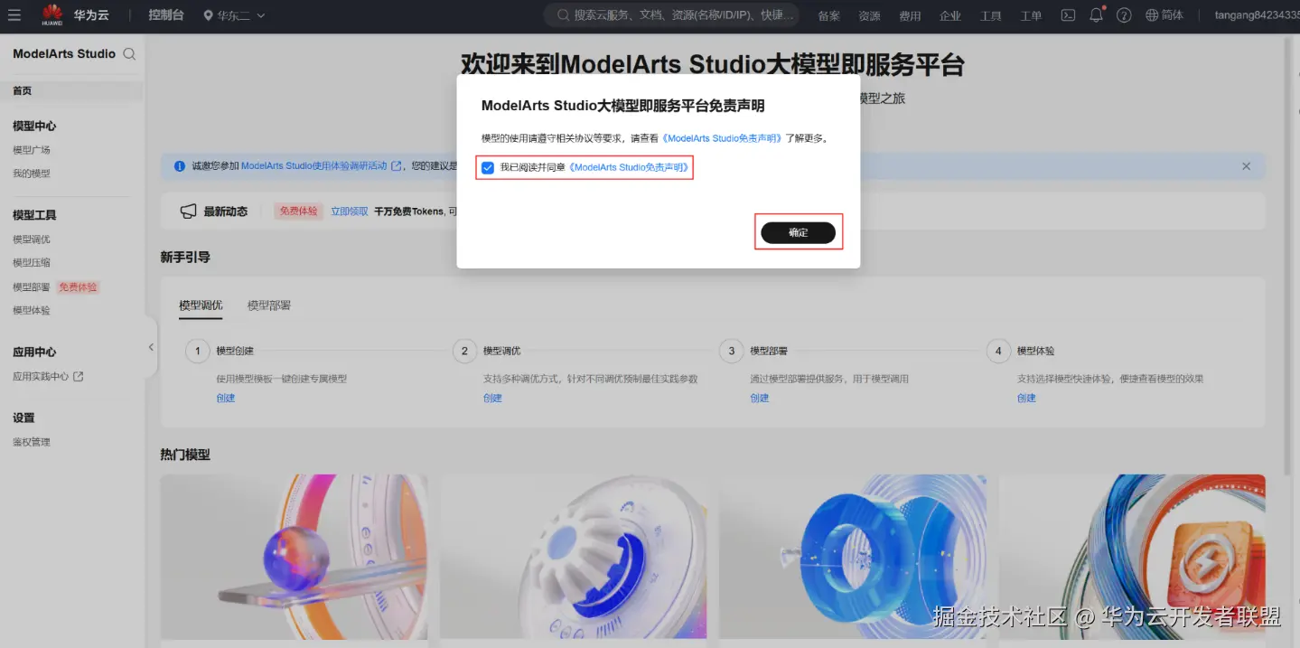Image resolution: width=1300 pixels, height=648 pixels.
Task: Confirm the dialog with 确定
Action: click(798, 232)
